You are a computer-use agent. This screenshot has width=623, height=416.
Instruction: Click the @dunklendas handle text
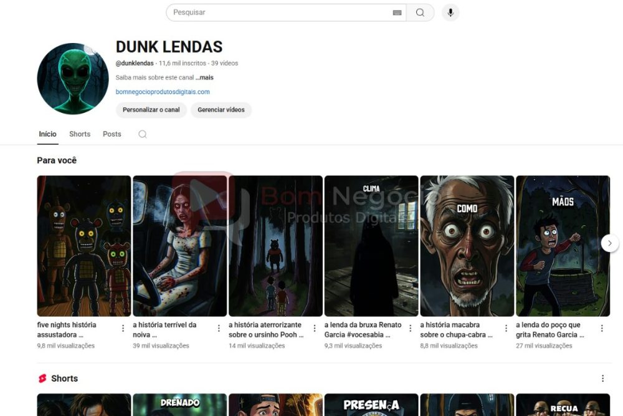(x=135, y=63)
